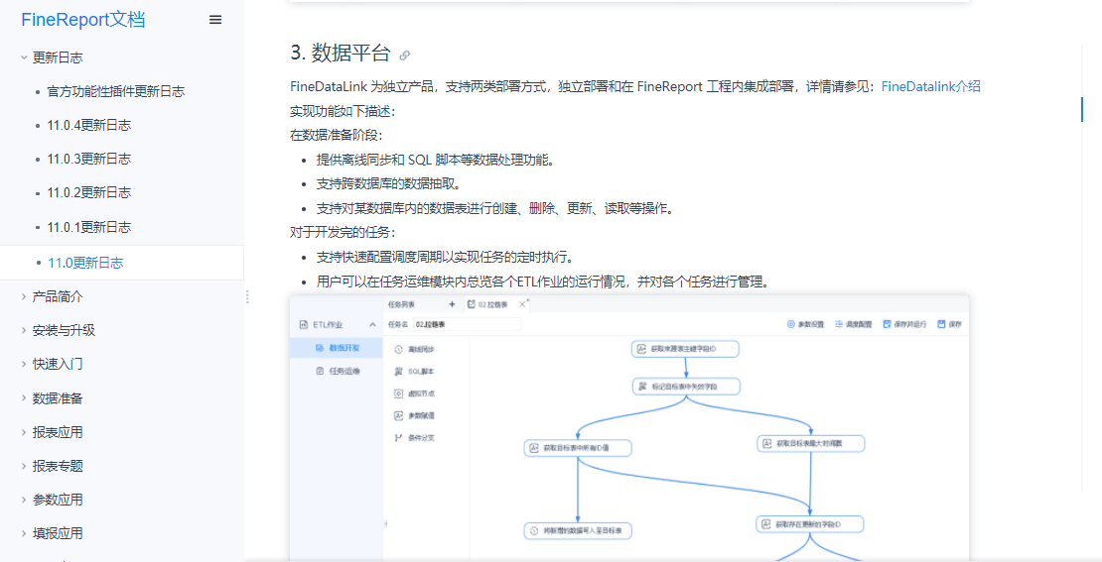Click the rightmost 保存 save button
This screenshot has height=562, width=1102.
[949, 324]
